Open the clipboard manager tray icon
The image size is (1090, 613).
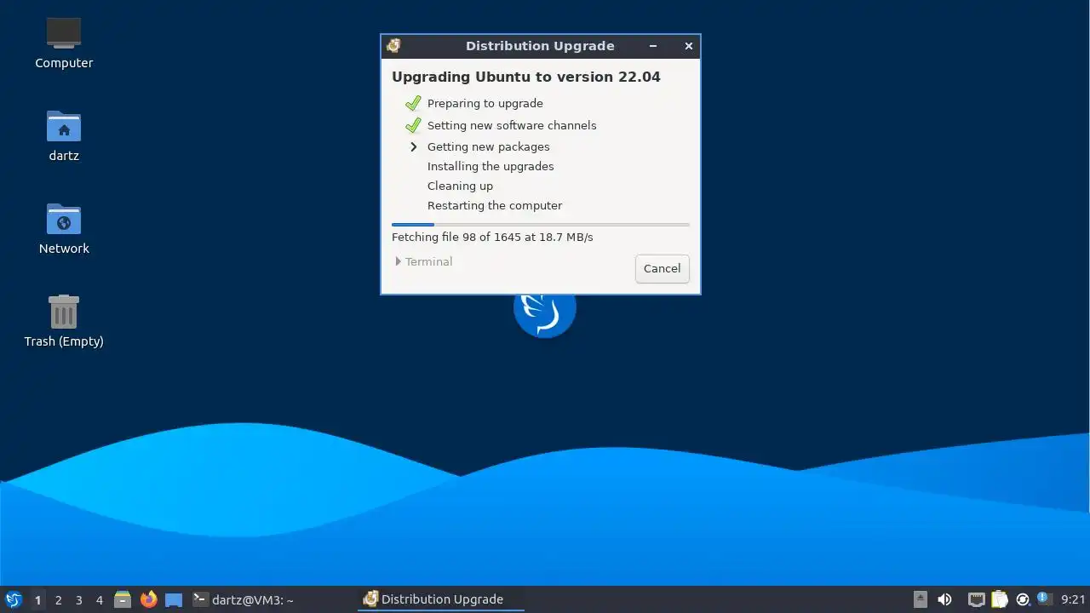pos(1000,599)
